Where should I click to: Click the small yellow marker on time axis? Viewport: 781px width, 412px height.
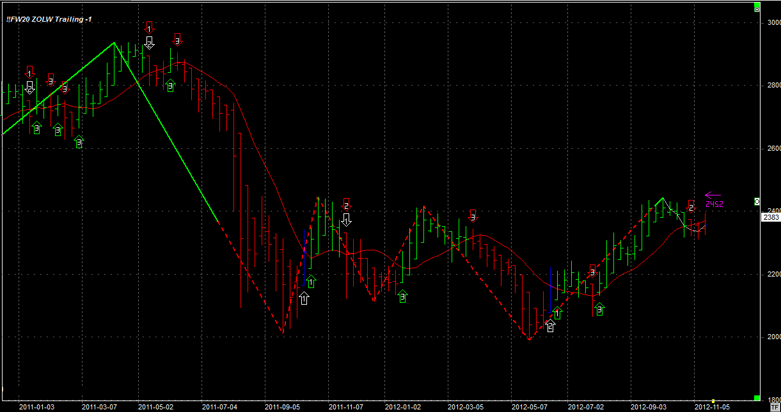[x=714, y=401]
